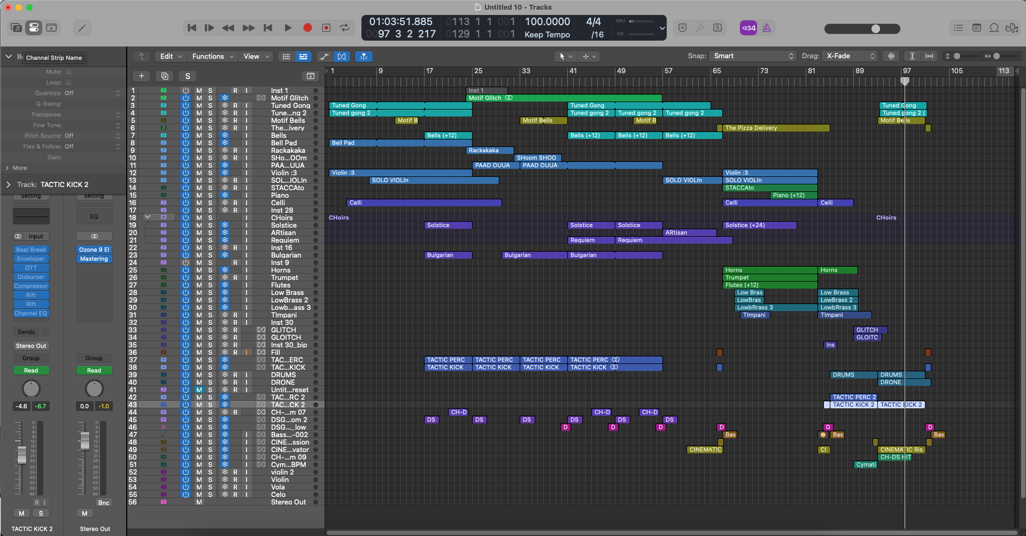Toggle the Solo S button in control bar
The width and height of the screenshot is (1026, 536).
(x=718, y=28)
